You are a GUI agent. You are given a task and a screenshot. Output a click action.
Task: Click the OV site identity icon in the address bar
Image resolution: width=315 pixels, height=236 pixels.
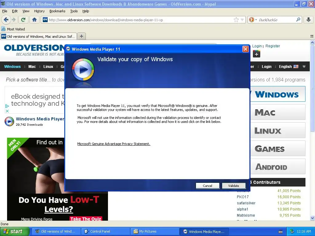(45, 20)
